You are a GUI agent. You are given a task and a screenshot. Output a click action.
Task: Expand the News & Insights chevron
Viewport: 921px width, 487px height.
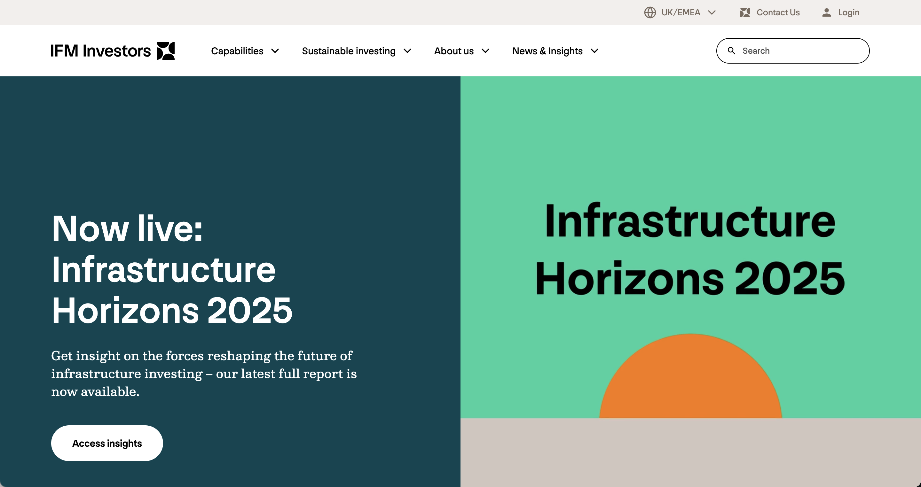pyautogui.click(x=594, y=51)
